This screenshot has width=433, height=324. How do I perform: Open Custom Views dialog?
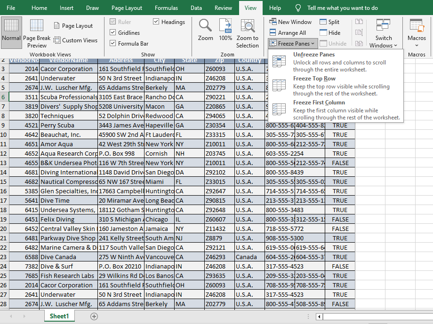point(75,40)
